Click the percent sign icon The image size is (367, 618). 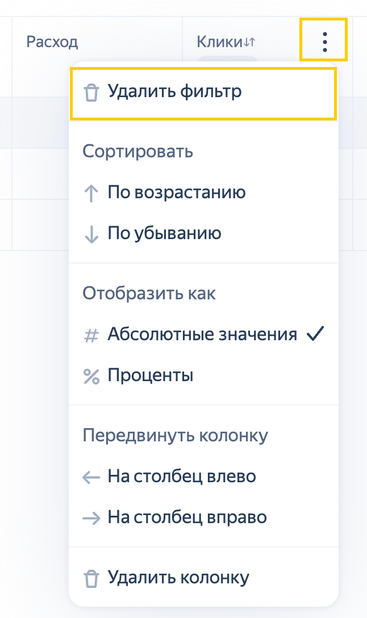click(91, 377)
